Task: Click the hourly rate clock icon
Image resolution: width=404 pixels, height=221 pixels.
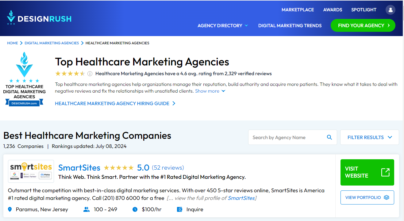Action: pos(135,209)
